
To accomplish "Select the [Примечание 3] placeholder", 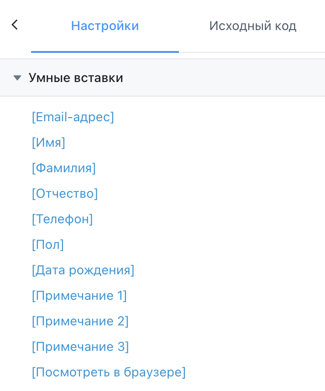I will 80,347.
